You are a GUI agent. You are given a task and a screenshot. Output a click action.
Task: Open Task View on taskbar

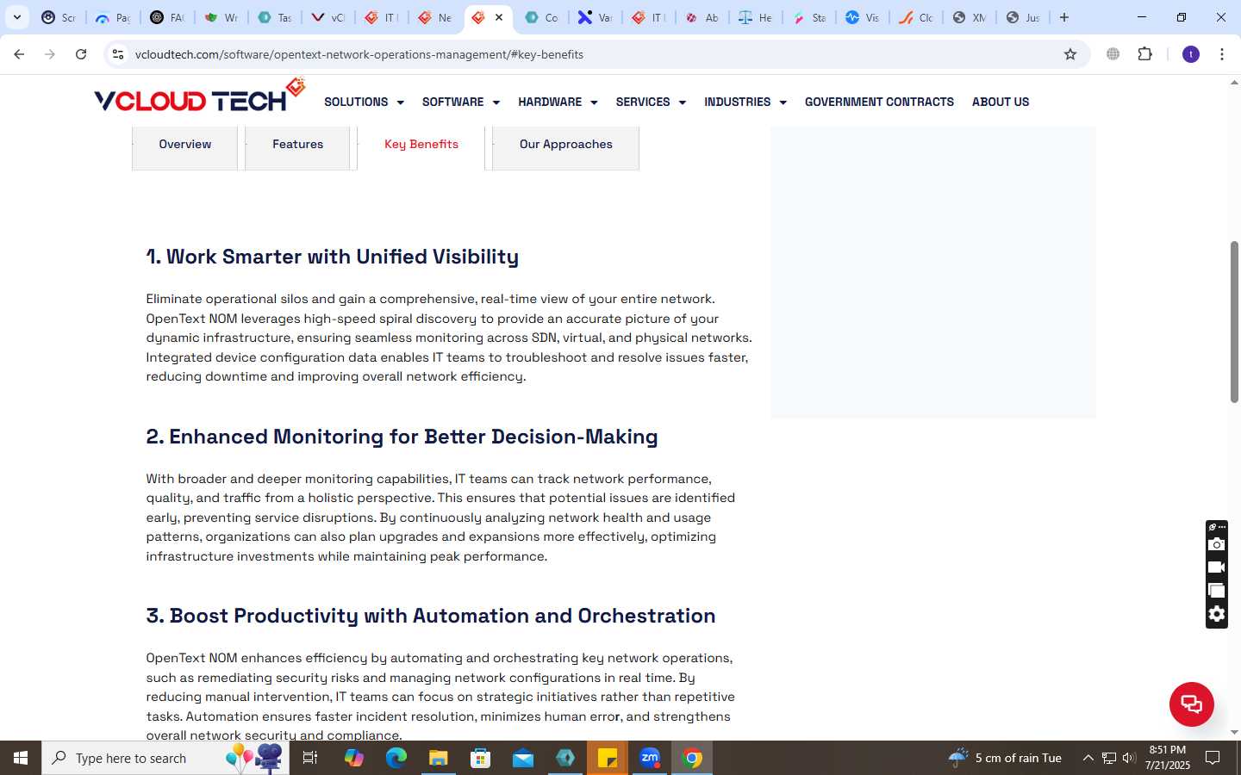coord(310,758)
